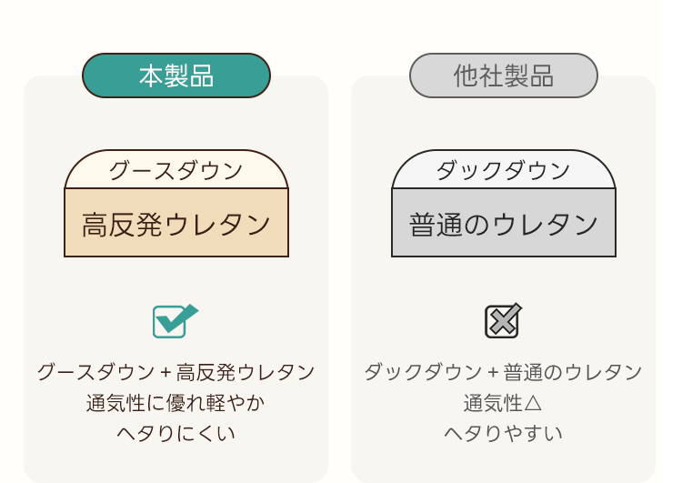
Task: Click the 通気性△ text
Action: 504,402
